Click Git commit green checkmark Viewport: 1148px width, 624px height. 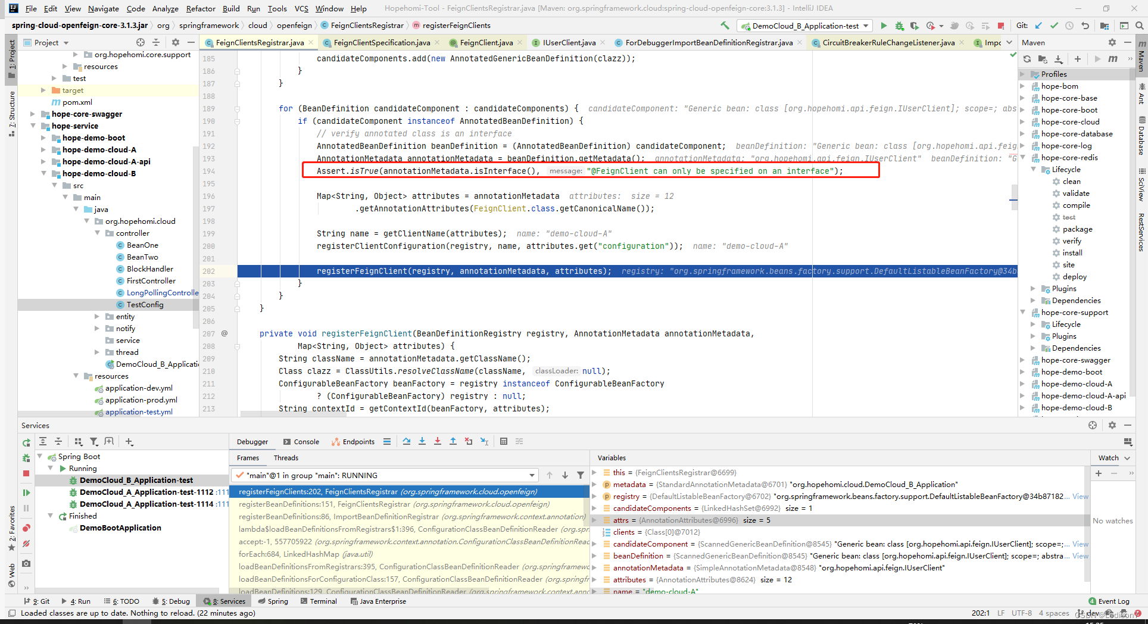tap(1054, 26)
